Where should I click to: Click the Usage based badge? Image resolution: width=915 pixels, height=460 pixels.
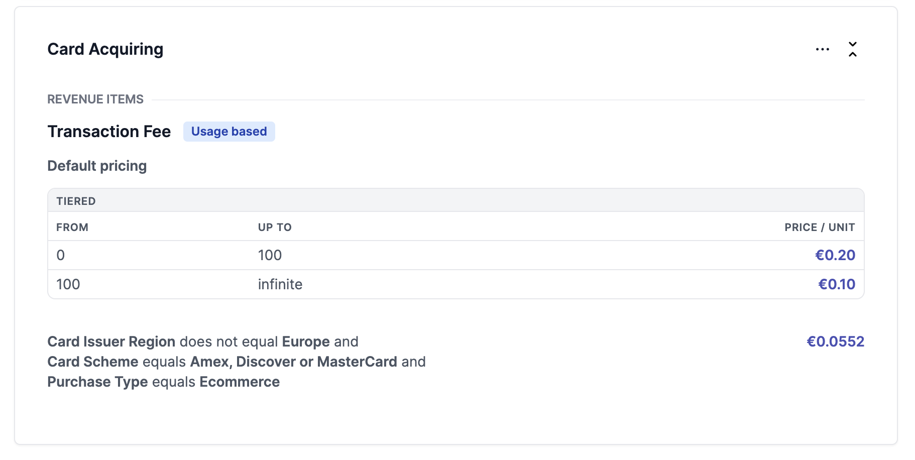pyautogui.click(x=229, y=132)
